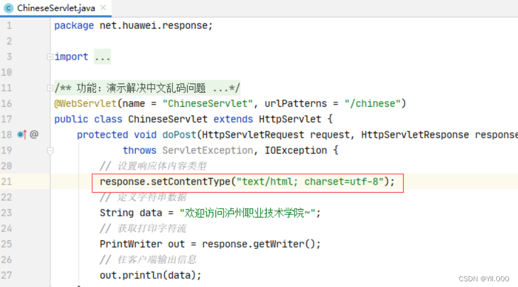
Task: Click the comment on line 24
Action: coord(143,228)
